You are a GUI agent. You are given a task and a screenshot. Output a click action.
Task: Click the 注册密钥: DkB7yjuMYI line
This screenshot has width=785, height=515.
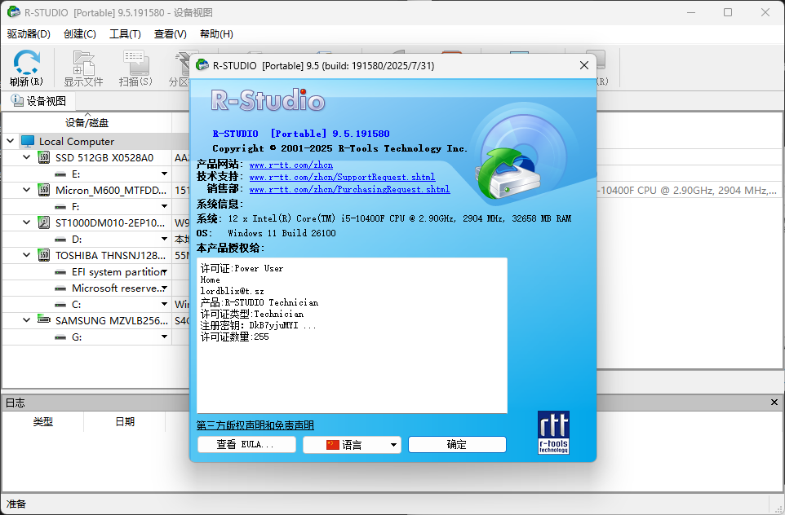pyautogui.click(x=259, y=325)
